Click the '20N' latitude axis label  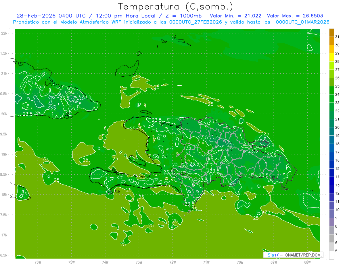[5, 114]
